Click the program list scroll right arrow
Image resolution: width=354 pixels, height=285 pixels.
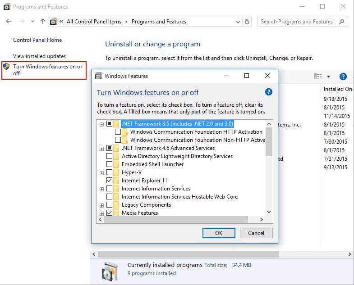click(x=349, y=254)
